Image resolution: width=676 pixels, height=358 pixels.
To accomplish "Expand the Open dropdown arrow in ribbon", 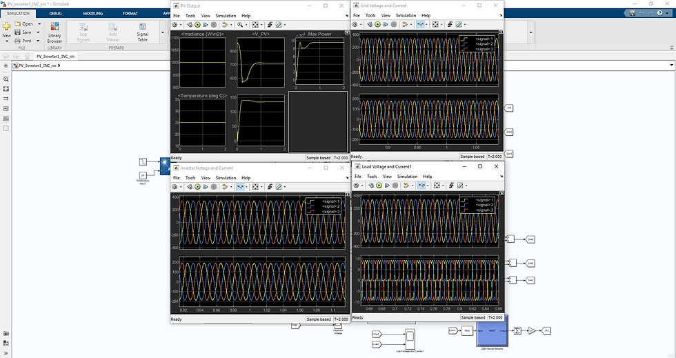I will tap(39, 23).
